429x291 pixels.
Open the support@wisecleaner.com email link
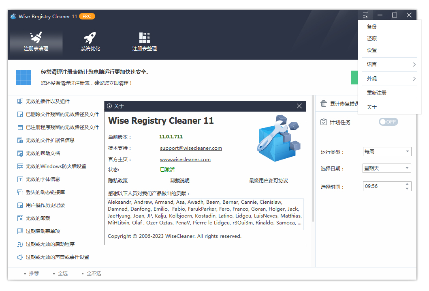pyautogui.click(x=191, y=148)
